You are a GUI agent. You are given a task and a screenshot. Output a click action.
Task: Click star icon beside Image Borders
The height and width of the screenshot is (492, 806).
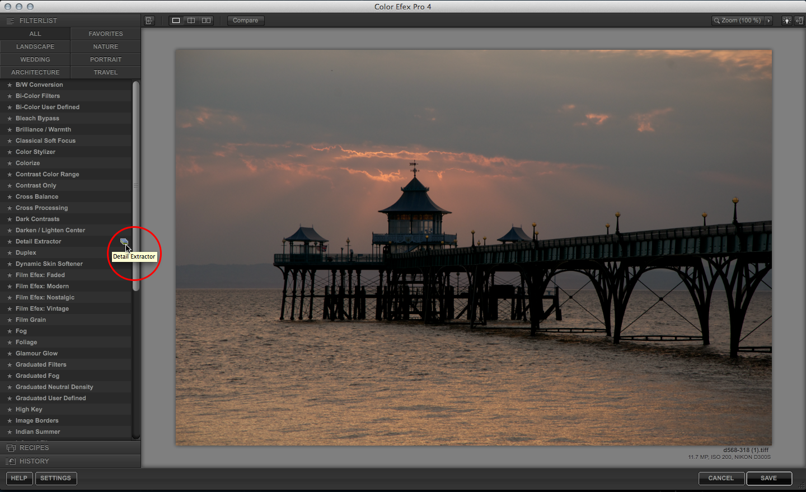[x=10, y=421]
